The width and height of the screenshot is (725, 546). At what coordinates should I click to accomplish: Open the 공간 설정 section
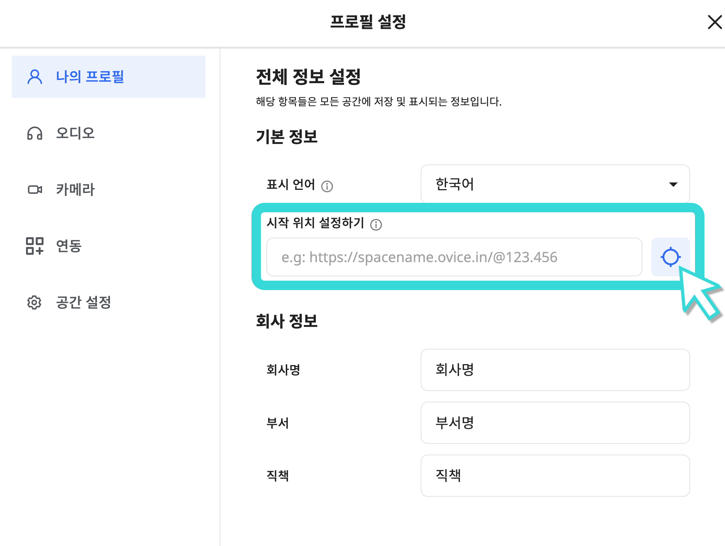click(83, 302)
